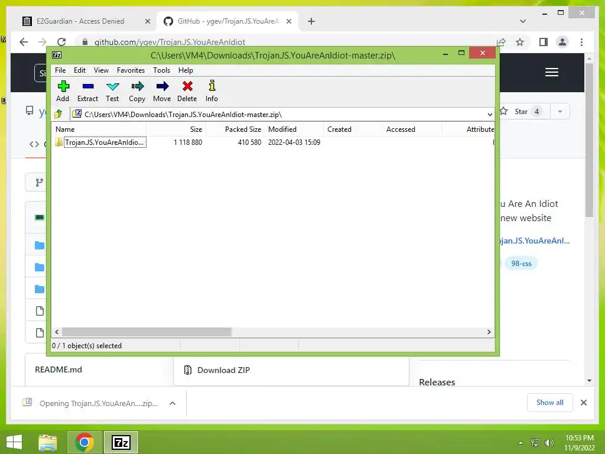Viewport: 605px width, 454px height.
Task: Sort by the Accessed column
Action: [x=412, y=129]
